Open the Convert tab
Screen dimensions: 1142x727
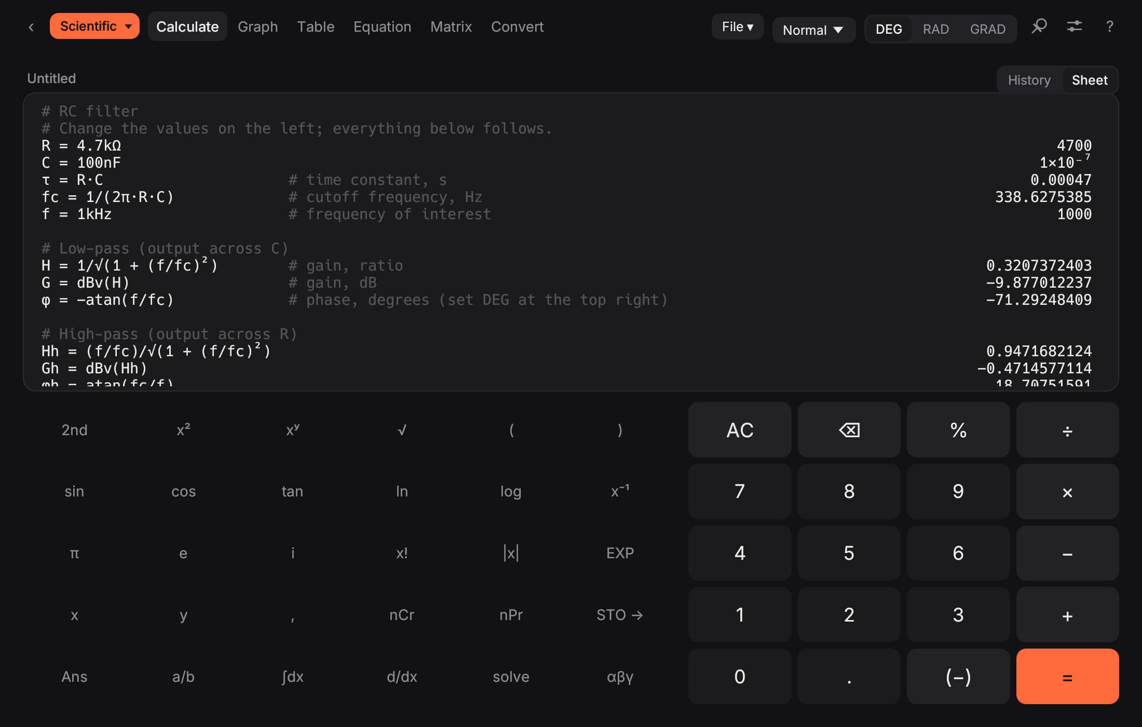point(517,26)
